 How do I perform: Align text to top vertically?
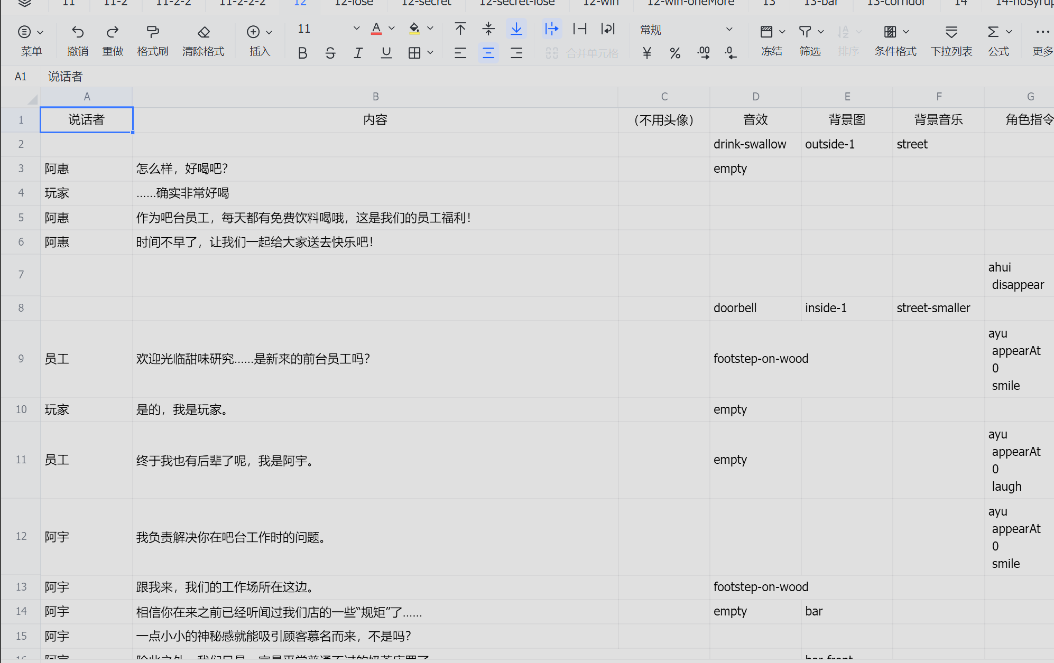coord(460,29)
